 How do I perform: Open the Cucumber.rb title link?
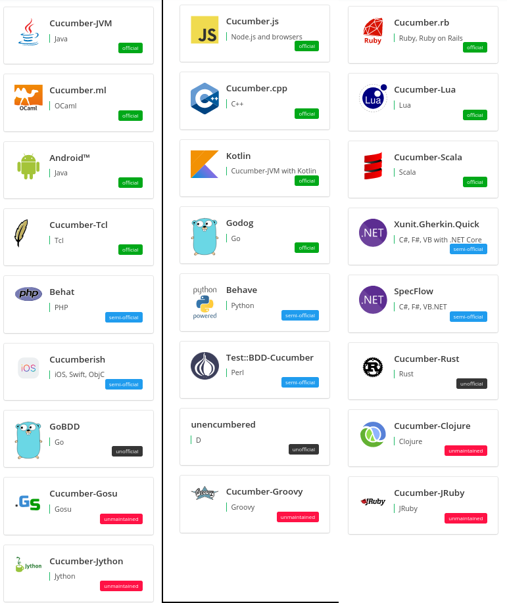click(x=422, y=23)
